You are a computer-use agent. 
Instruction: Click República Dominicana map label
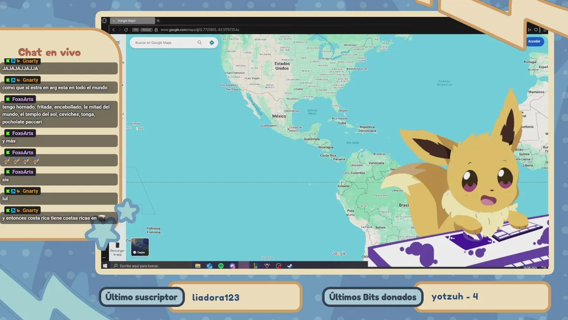[x=367, y=129]
